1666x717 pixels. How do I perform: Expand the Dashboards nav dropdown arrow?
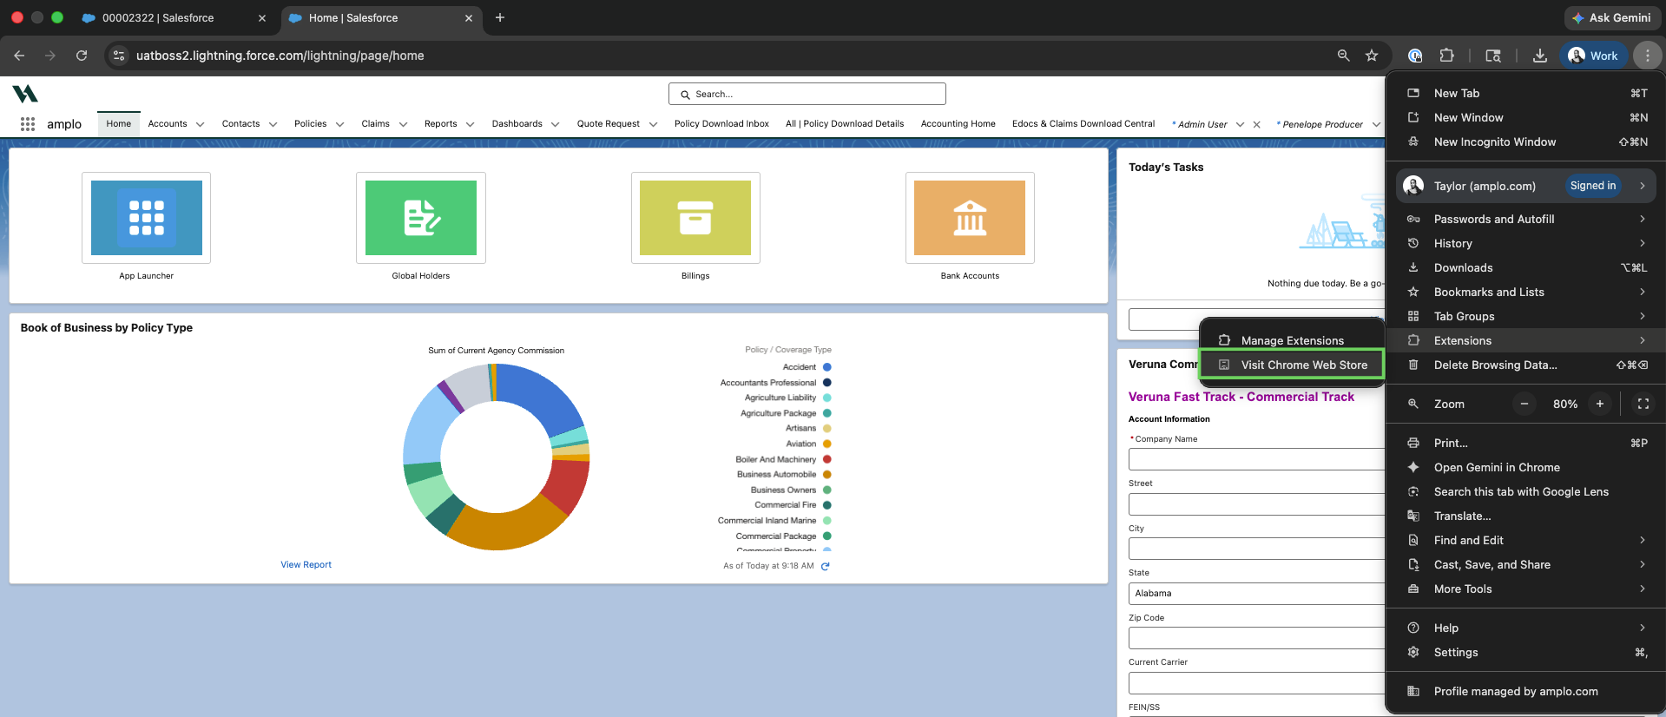click(x=556, y=124)
